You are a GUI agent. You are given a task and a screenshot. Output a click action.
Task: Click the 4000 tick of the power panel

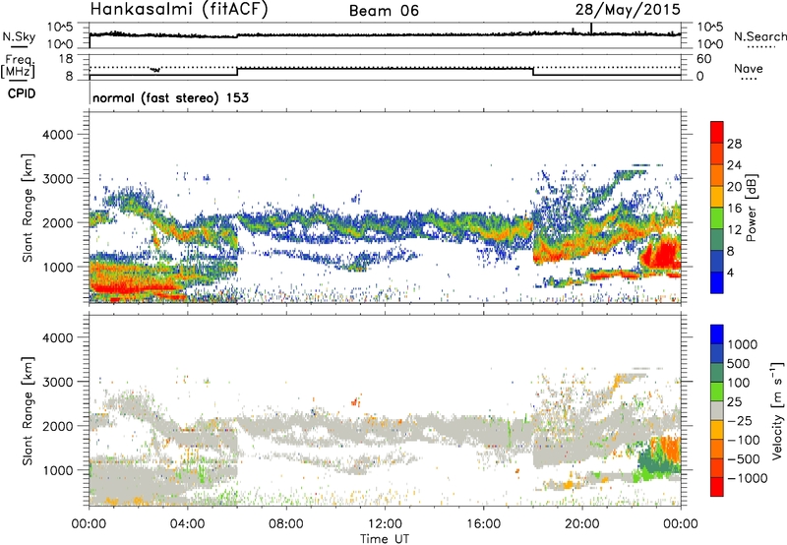[57, 135]
